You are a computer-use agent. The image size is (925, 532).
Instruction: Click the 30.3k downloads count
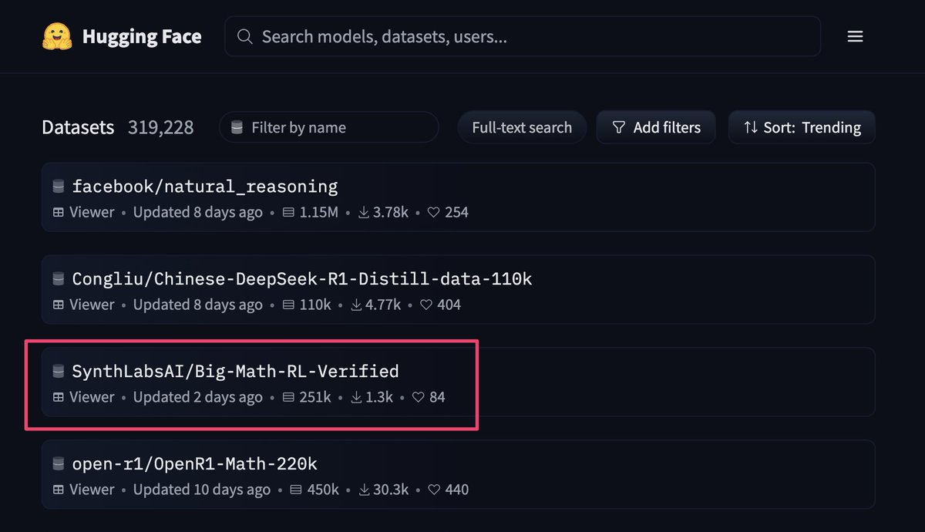391,490
